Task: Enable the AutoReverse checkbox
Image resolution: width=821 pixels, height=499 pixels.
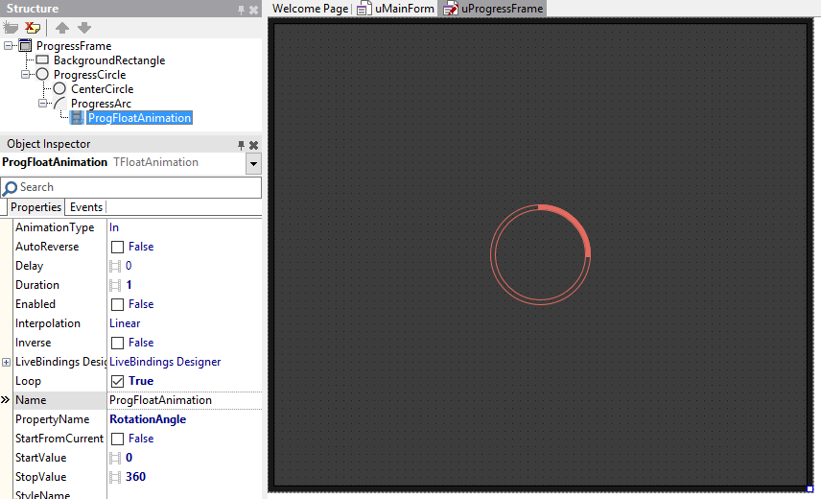Action: [x=118, y=247]
